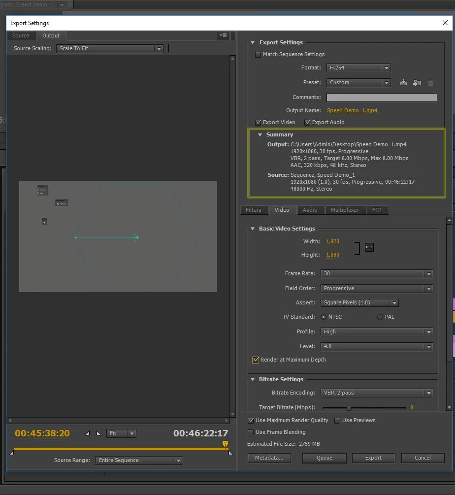
Task: Uncheck the Export Video checkbox
Action: (258, 122)
